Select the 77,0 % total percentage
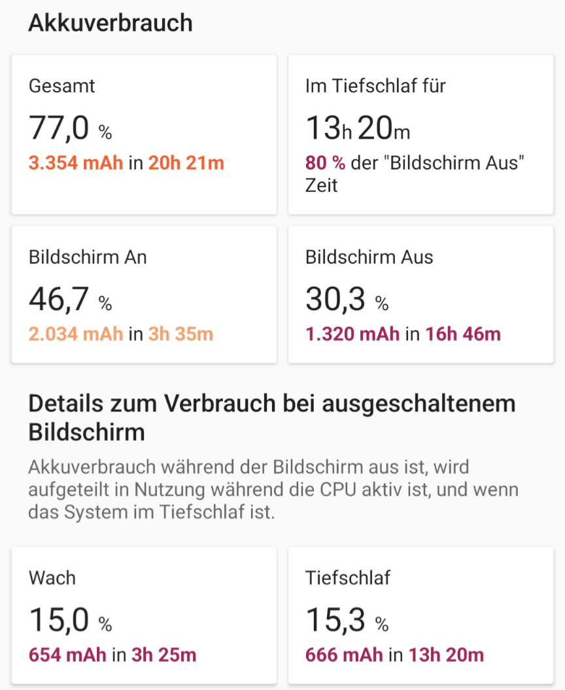 click(x=70, y=128)
